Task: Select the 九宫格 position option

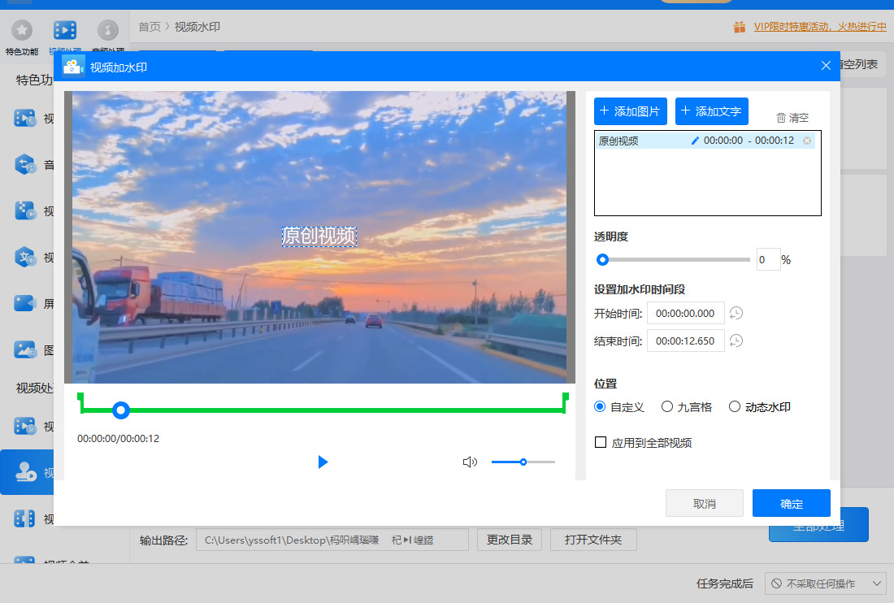Action: click(687, 407)
